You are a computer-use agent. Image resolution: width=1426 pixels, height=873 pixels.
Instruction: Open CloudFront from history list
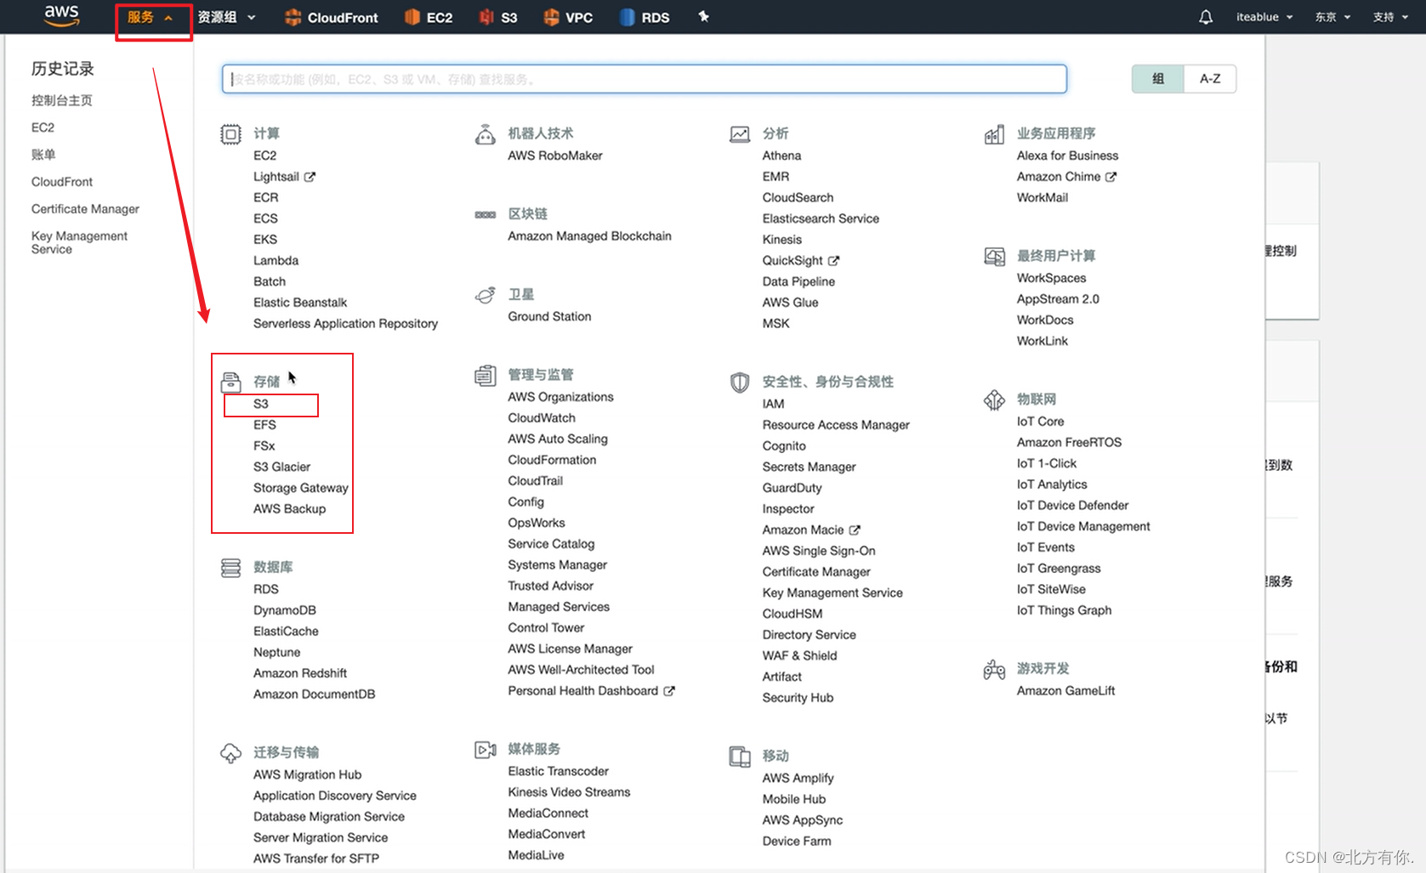(62, 182)
